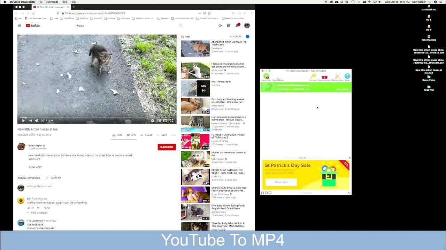
Task: Close the St. Patrick's Day ad banner
Action: 349,158
